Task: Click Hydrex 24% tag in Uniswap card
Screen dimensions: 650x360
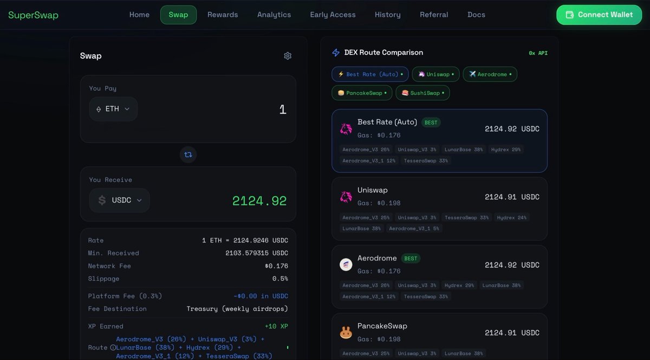Action: coord(511,217)
